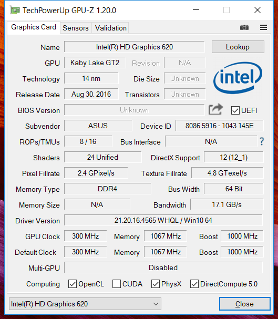Expand the Intel(R) HD Graphics 620 dropdown

coord(85,304)
